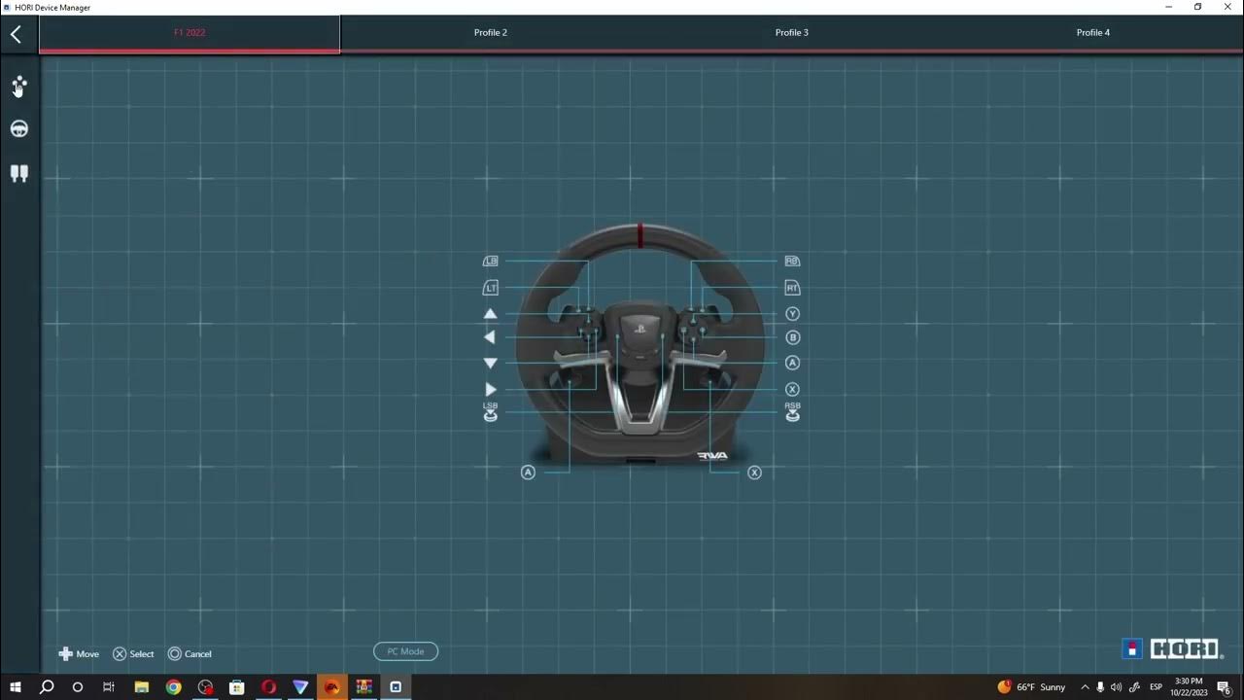
Task: Click the Cancel control hint at bottom
Action: pyautogui.click(x=190, y=653)
